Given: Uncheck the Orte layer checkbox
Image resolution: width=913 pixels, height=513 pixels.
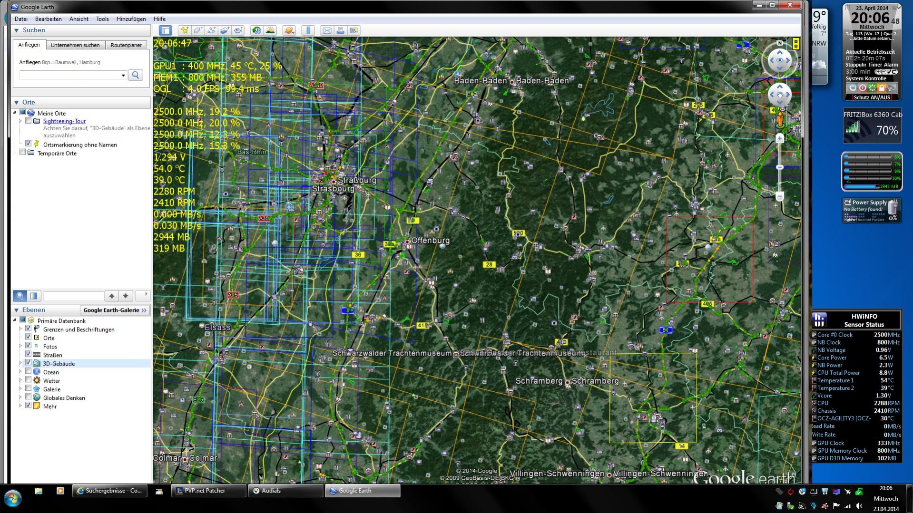Looking at the screenshot, I should click(x=28, y=338).
